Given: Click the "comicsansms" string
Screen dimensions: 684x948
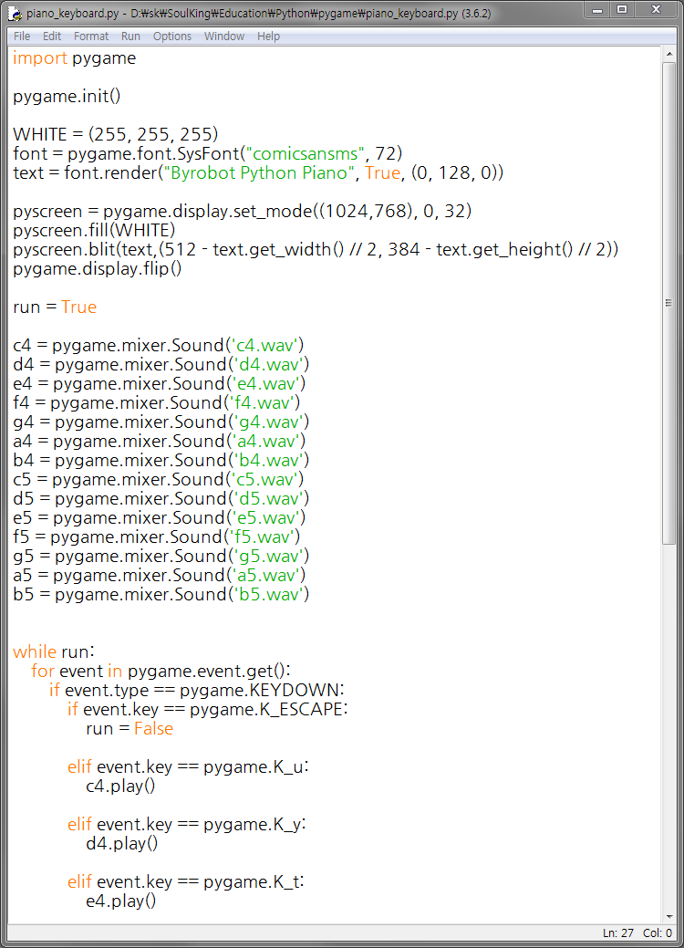Looking at the screenshot, I should pyautogui.click(x=306, y=153).
